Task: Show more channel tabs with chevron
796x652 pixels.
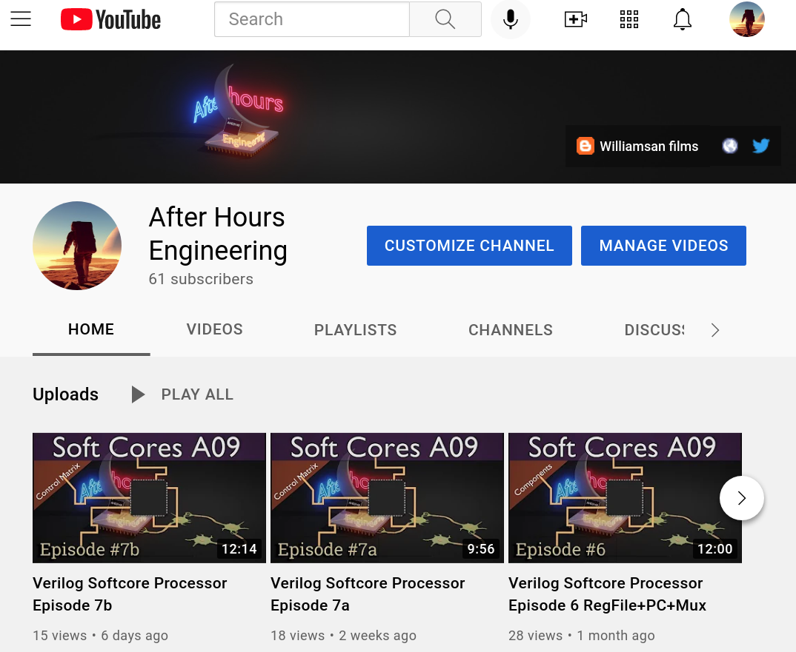Action: pyautogui.click(x=714, y=330)
